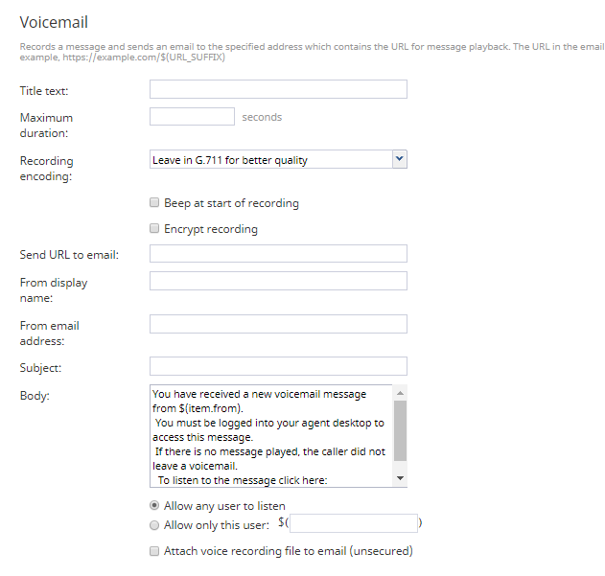Click inside the Body text area
The image size is (605, 576).
pos(271,436)
